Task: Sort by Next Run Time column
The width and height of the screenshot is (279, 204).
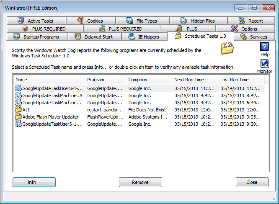Action: (x=195, y=80)
